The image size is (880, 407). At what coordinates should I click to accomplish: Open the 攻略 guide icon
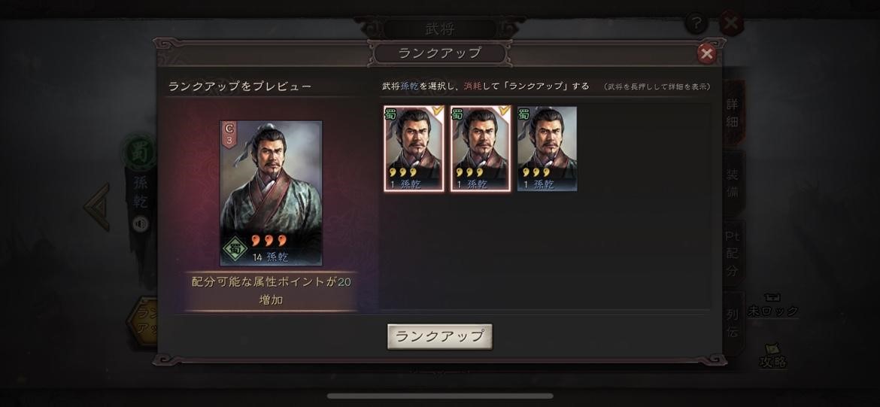(x=772, y=355)
